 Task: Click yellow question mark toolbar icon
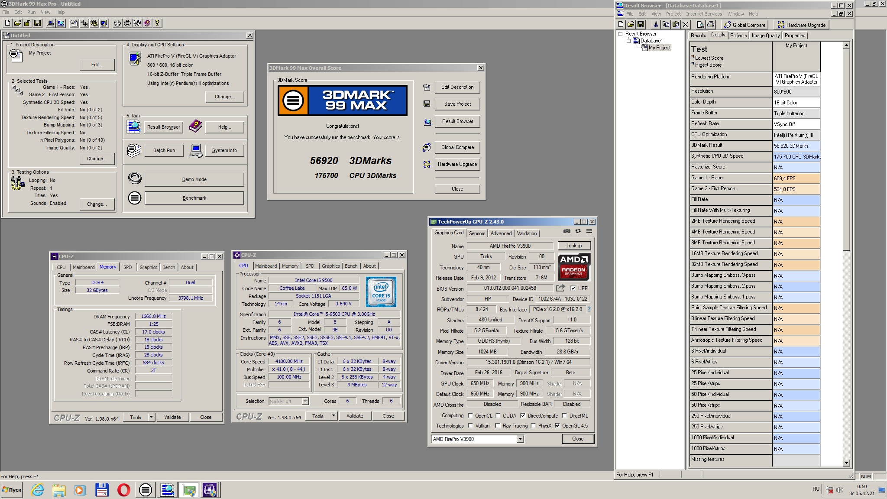point(157,23)
